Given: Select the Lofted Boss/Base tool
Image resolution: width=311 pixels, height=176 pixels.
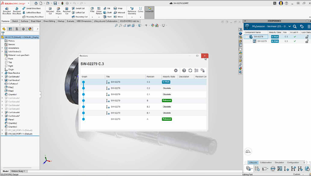Looking at the screenshot, I should coord(32,12).
